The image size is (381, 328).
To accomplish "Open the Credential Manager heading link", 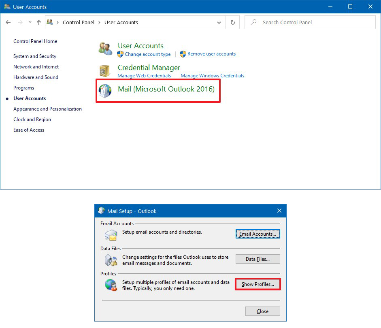I will pos(149,68).
